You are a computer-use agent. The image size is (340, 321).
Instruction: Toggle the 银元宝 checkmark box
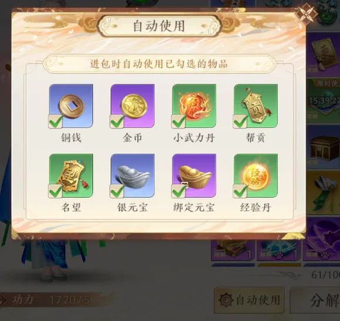[117, 191]
